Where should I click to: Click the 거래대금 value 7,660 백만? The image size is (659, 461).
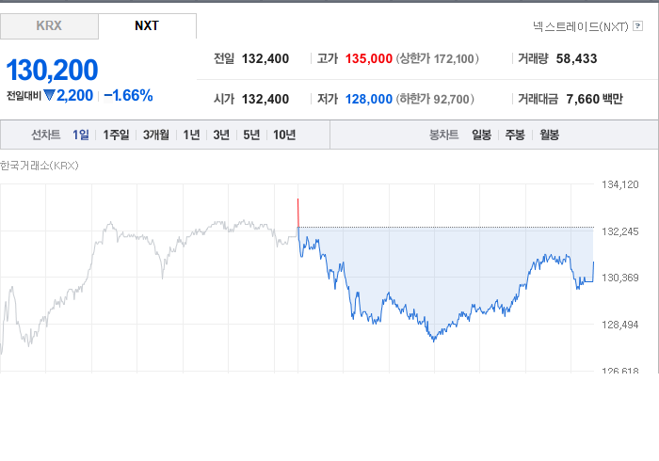click(x=594, y=99)
